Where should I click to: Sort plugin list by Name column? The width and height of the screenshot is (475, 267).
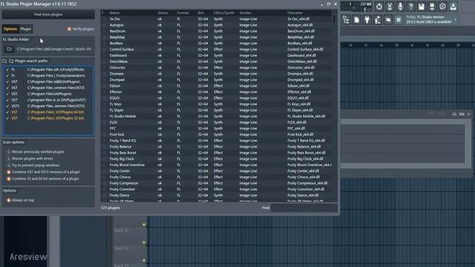pos(114,13)
